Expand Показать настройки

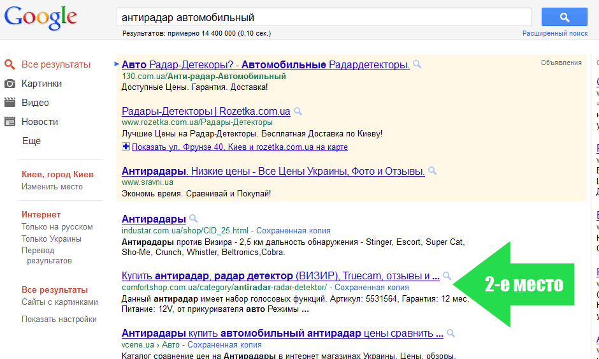click(59, 319)
